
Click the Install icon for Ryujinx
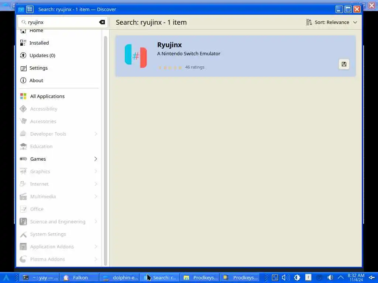click(x=344, y=64)
